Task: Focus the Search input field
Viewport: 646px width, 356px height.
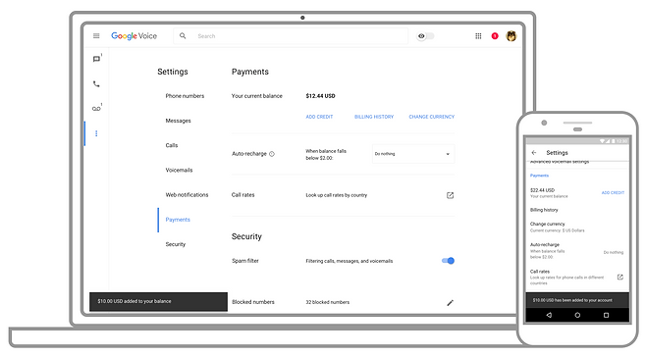Action: click(x=291, y=36)
